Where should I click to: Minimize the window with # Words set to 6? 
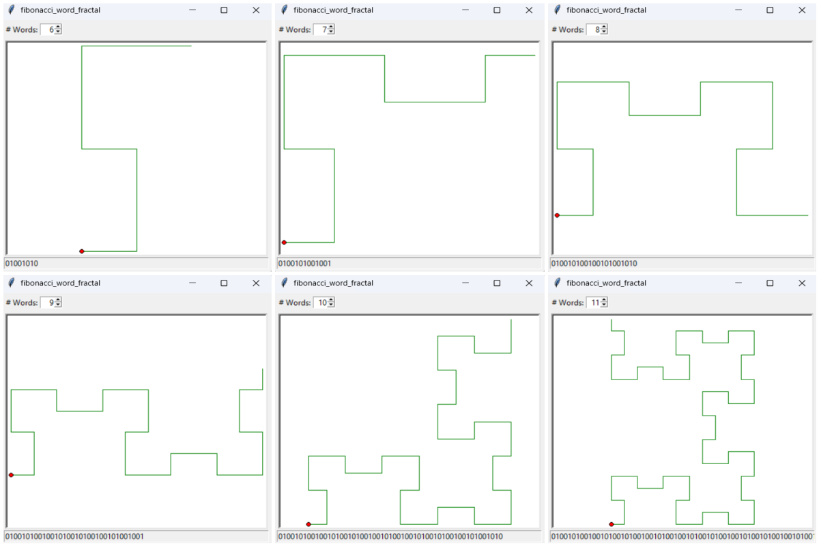[x=192, y=10]
